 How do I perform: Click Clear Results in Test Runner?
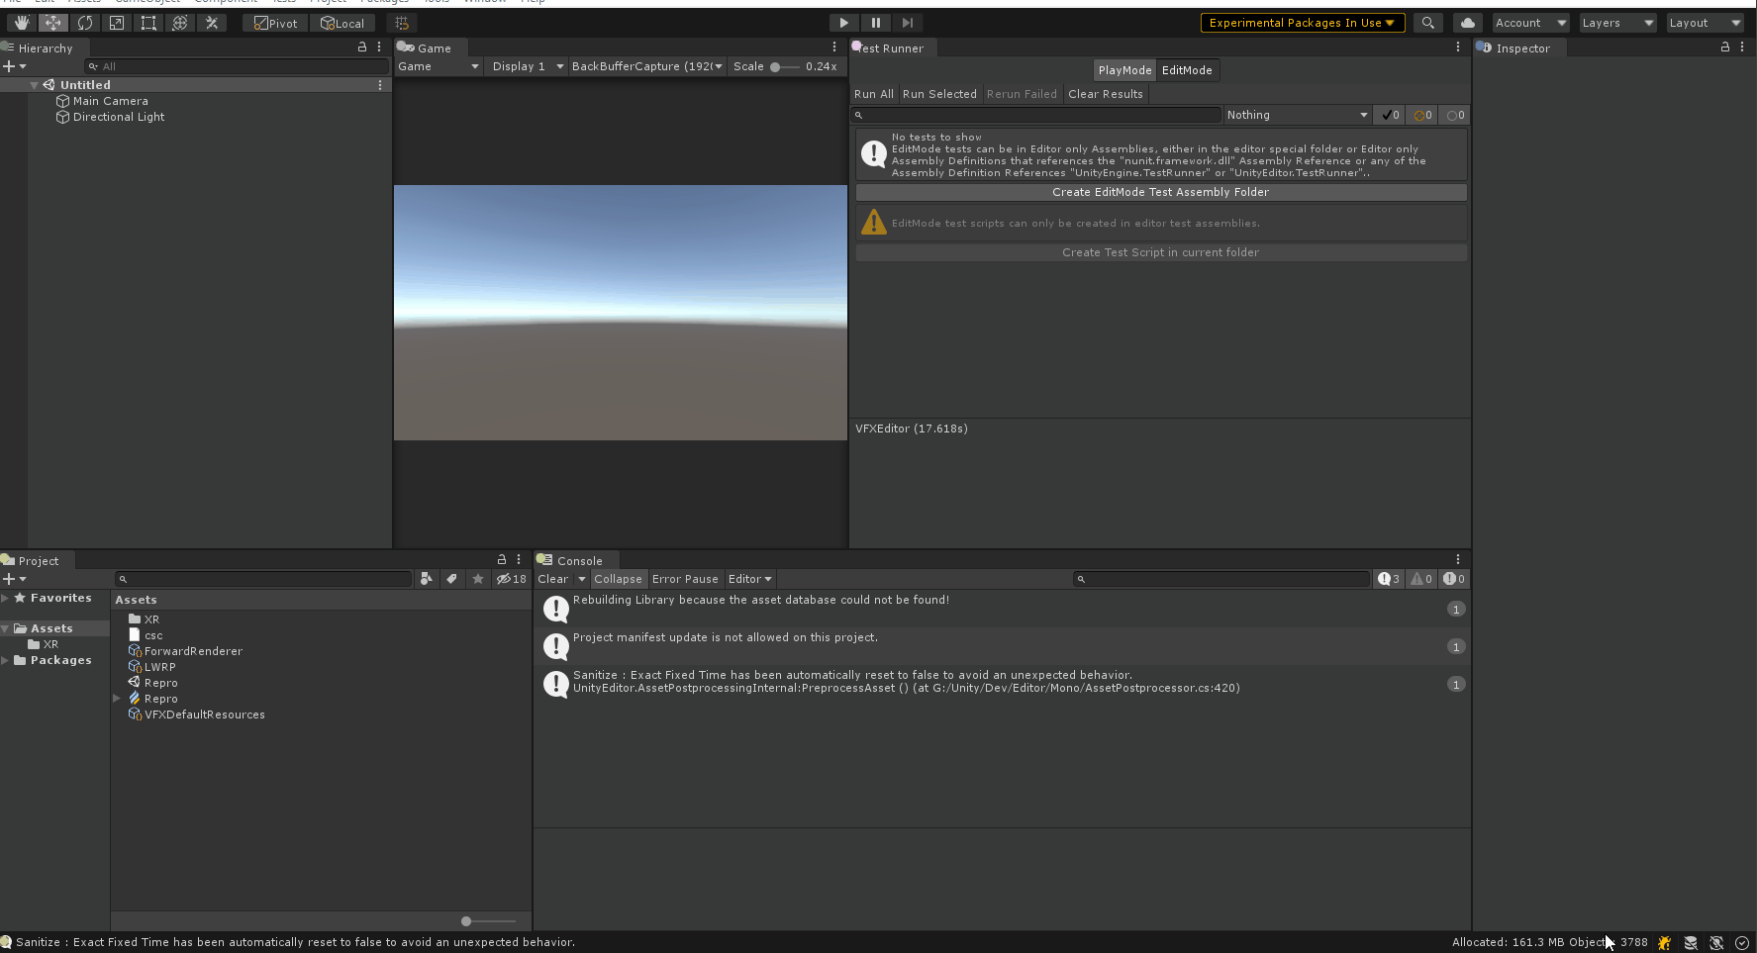pos(1106,94)
